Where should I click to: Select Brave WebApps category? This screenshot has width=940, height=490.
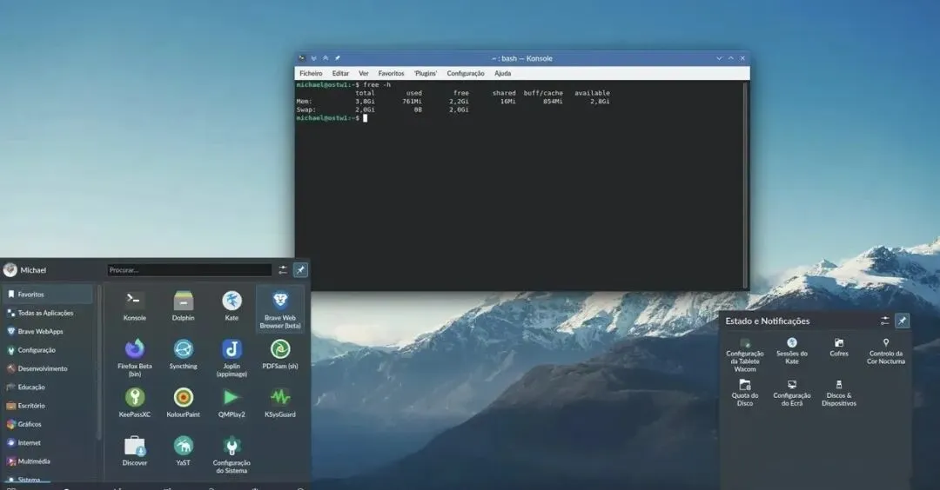(x=48, y=332)
